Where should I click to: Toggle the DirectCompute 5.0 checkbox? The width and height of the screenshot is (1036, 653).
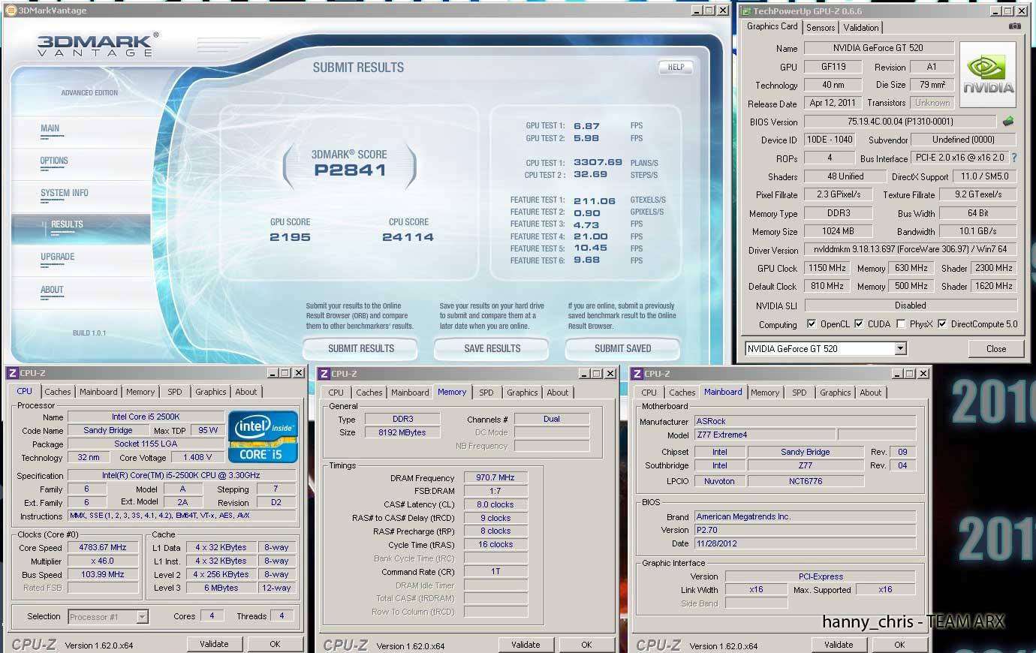pyautogui.click(x=942, y=324)
